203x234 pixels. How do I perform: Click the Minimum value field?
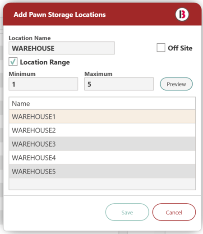43,84
